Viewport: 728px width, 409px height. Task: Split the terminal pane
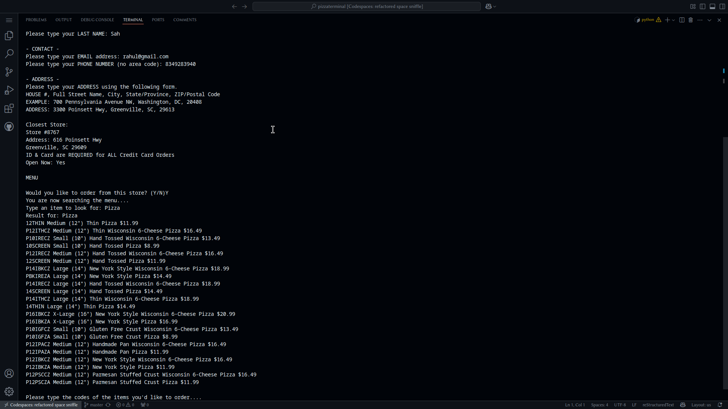pos(682,20)
